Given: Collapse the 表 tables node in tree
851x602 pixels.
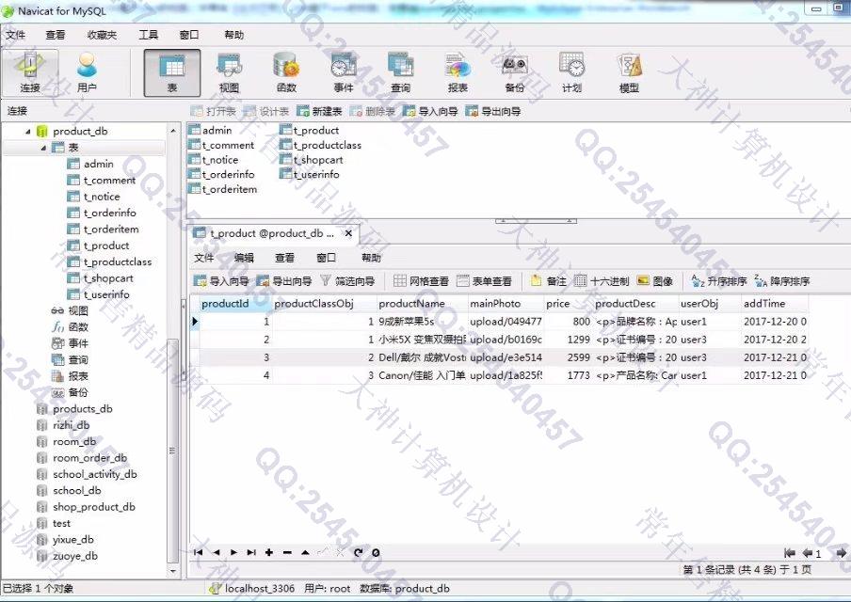Looking at the screenshot, I should 43,148.
